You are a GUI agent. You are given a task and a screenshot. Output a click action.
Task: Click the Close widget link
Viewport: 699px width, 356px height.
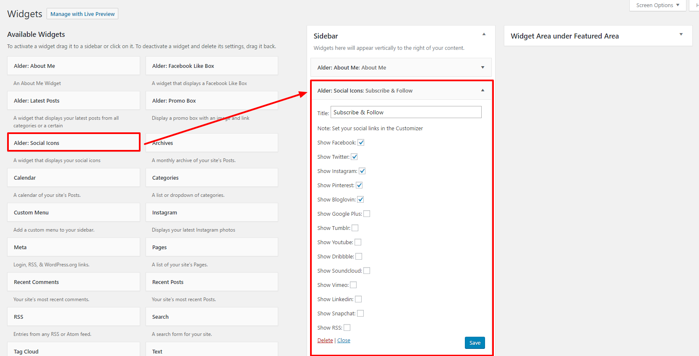click(x=344, y=341)
